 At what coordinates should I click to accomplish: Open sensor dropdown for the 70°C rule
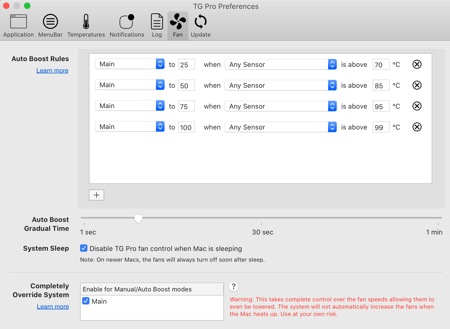pyautogui.click(x=281, y=64)
